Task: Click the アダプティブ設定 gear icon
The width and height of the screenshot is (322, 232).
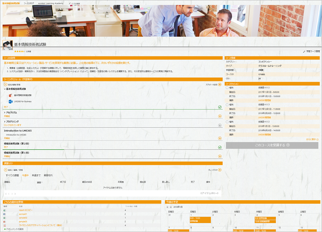Action: 220,85
